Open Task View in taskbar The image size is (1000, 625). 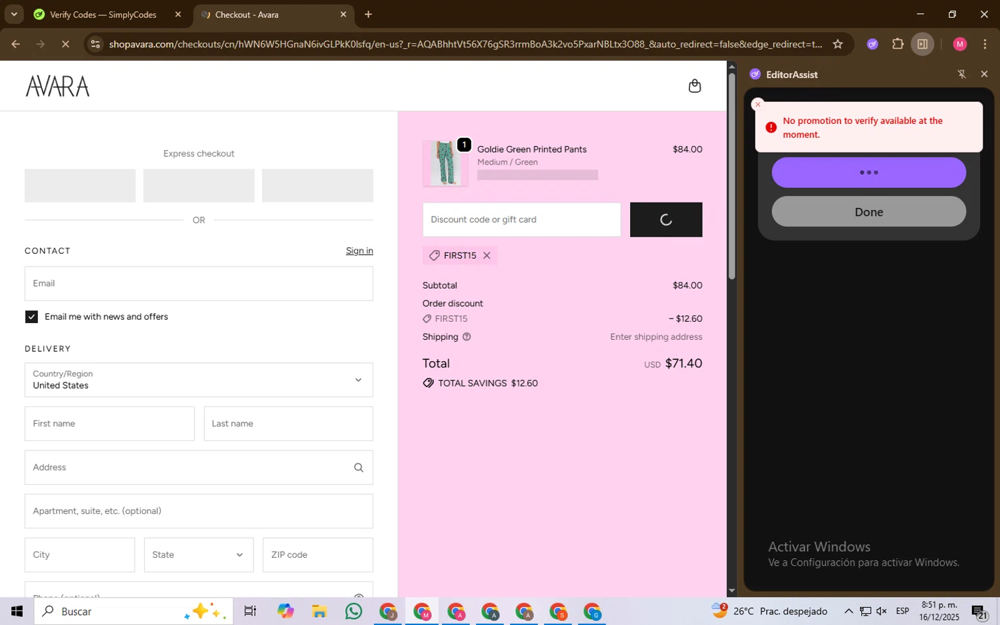tap(250, 612)
